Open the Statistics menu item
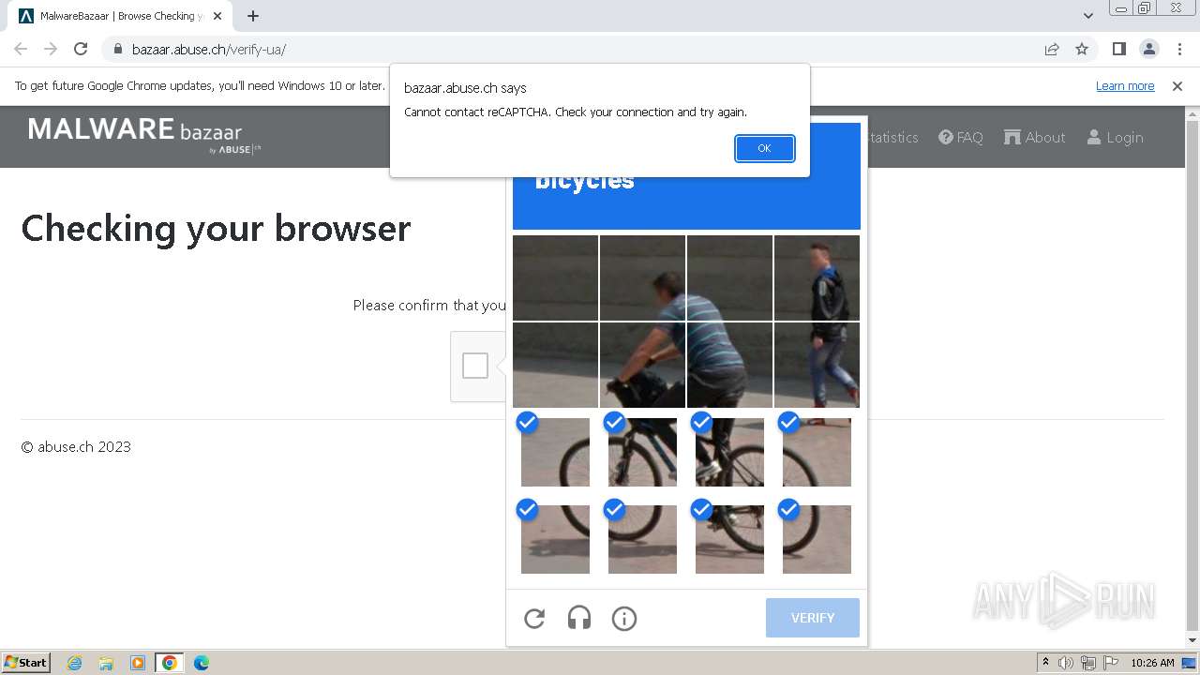The height and width of the screenshot is (675, 1200). pos(892,137)
